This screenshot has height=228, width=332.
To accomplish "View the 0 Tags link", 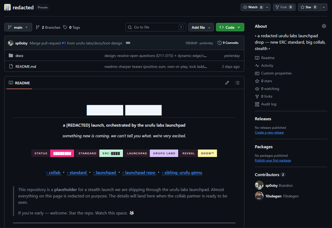I will coord(72,27).
